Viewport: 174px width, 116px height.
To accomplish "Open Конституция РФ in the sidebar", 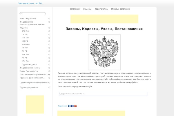I will tap(28, 19).
